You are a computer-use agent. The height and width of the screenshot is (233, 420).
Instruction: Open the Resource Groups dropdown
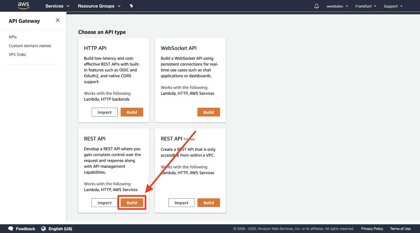[99, 6]
